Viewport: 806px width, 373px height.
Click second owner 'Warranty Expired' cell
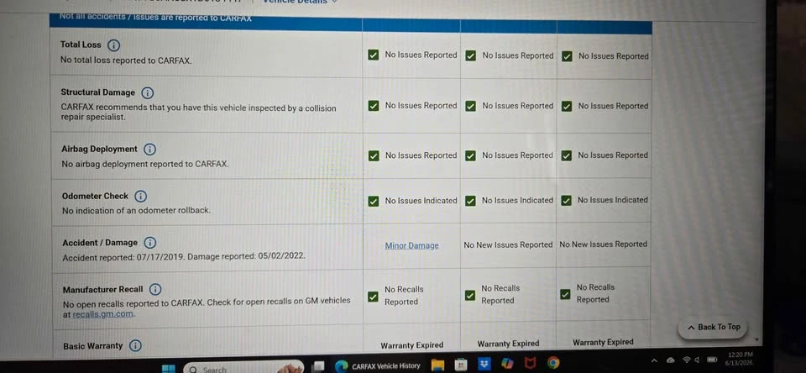coord(509,344)
